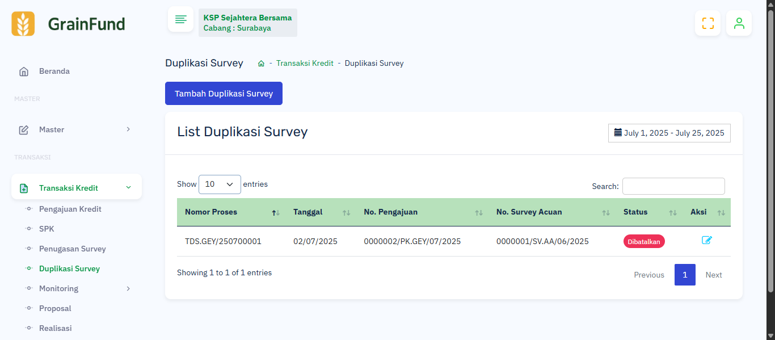Enter fullscreen mode via the orange frame icon
The height and width of the screenshot is (340, 775).
point(708,23)
